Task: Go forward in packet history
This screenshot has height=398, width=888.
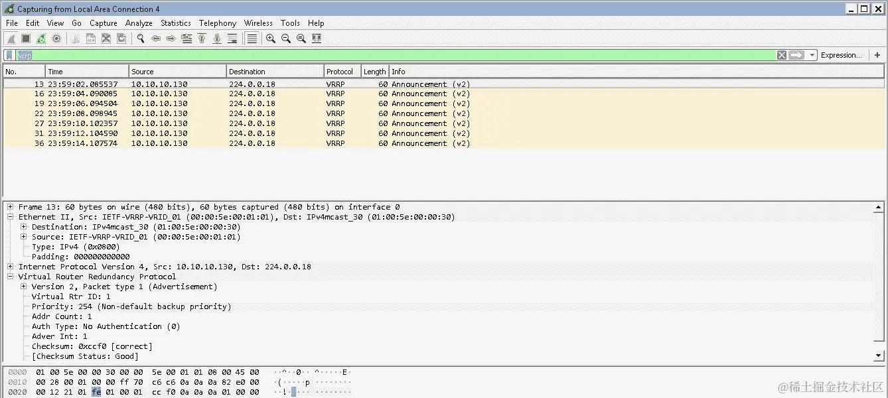Action: (171, 38)
